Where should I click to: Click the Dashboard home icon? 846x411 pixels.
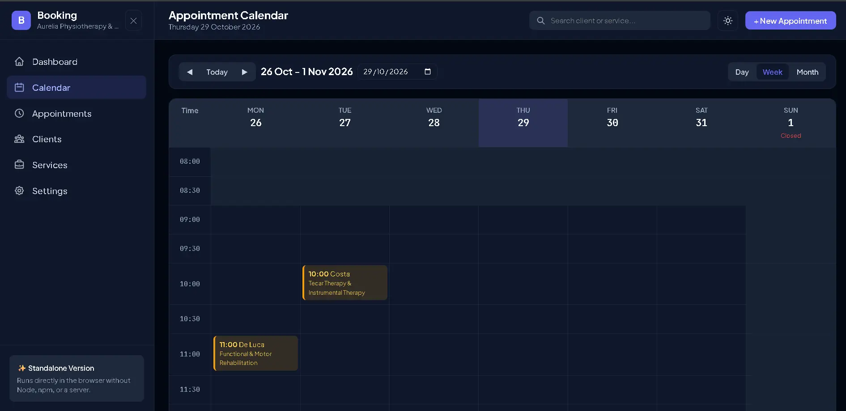tap(19, 62)
